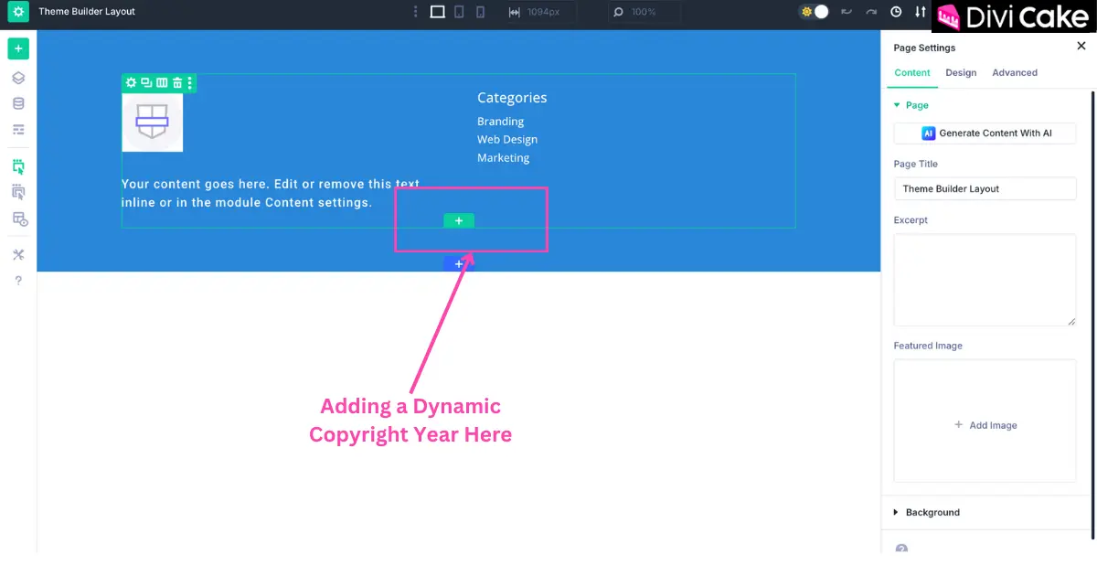
Task: Click the undo arrow in top bar
Action: (x=847, y=12)
